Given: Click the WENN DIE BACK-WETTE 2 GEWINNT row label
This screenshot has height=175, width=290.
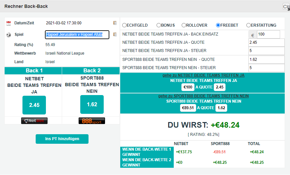Looking at the screenshot, I should click(147, 162).
